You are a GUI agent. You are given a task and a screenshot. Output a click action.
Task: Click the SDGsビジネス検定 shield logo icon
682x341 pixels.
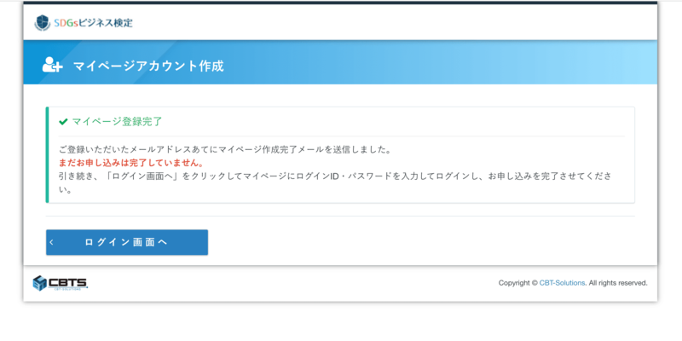tap(42, 23)
